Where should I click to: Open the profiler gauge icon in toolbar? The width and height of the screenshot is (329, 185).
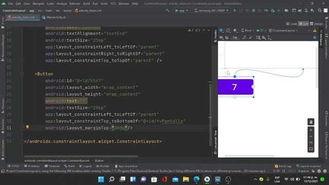click(x=266, y=10)
